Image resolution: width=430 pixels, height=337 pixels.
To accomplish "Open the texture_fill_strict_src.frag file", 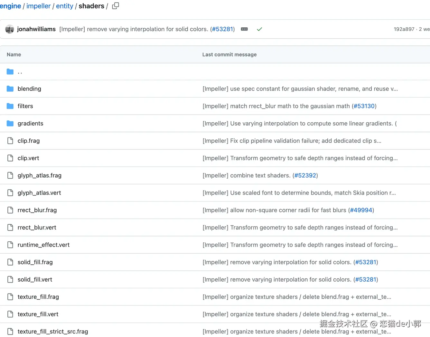I will [53, 332].
